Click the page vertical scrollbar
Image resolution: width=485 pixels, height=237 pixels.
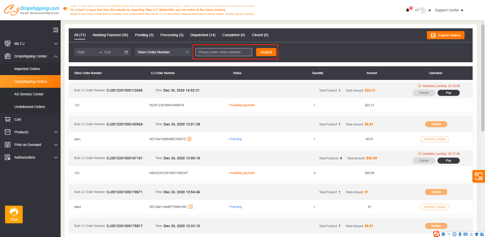tap(483, 76)
